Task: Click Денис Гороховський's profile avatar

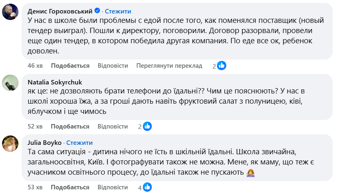Action: click(x=10, y=13)
